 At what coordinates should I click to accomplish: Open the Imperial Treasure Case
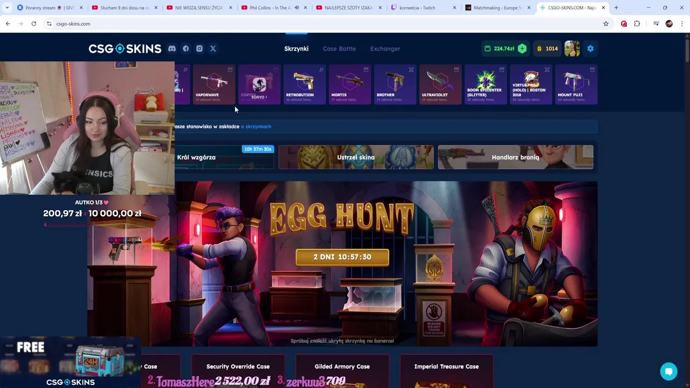pos(446,371)
